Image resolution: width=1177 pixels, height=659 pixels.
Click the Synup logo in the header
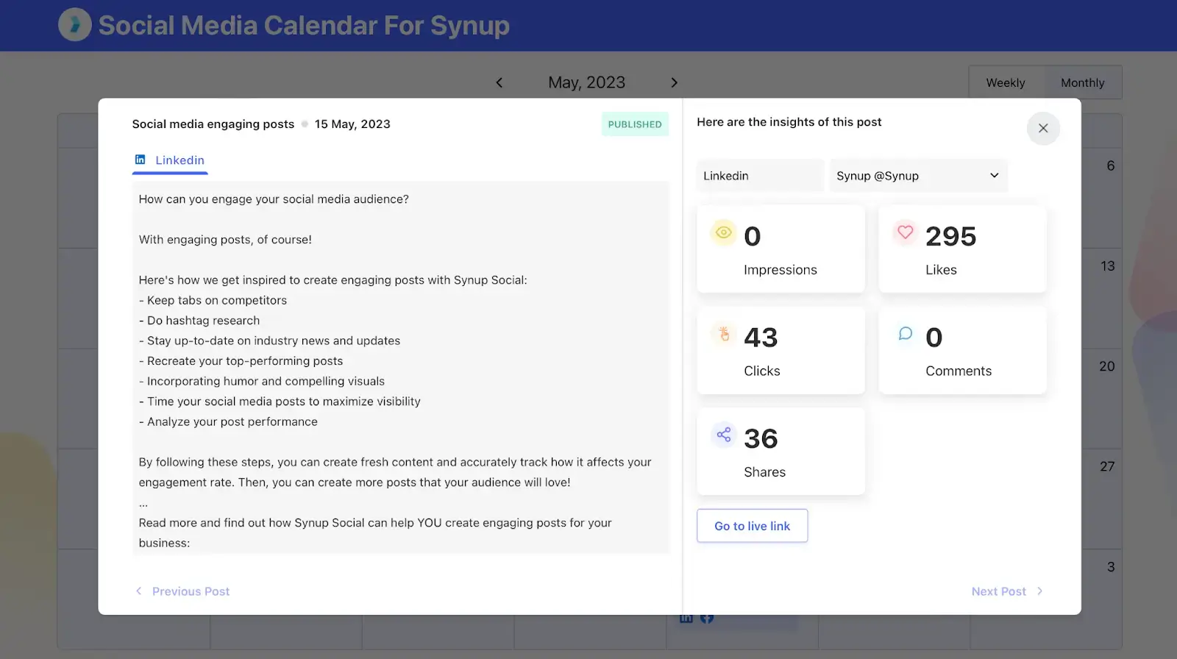(x=75, y=25)
